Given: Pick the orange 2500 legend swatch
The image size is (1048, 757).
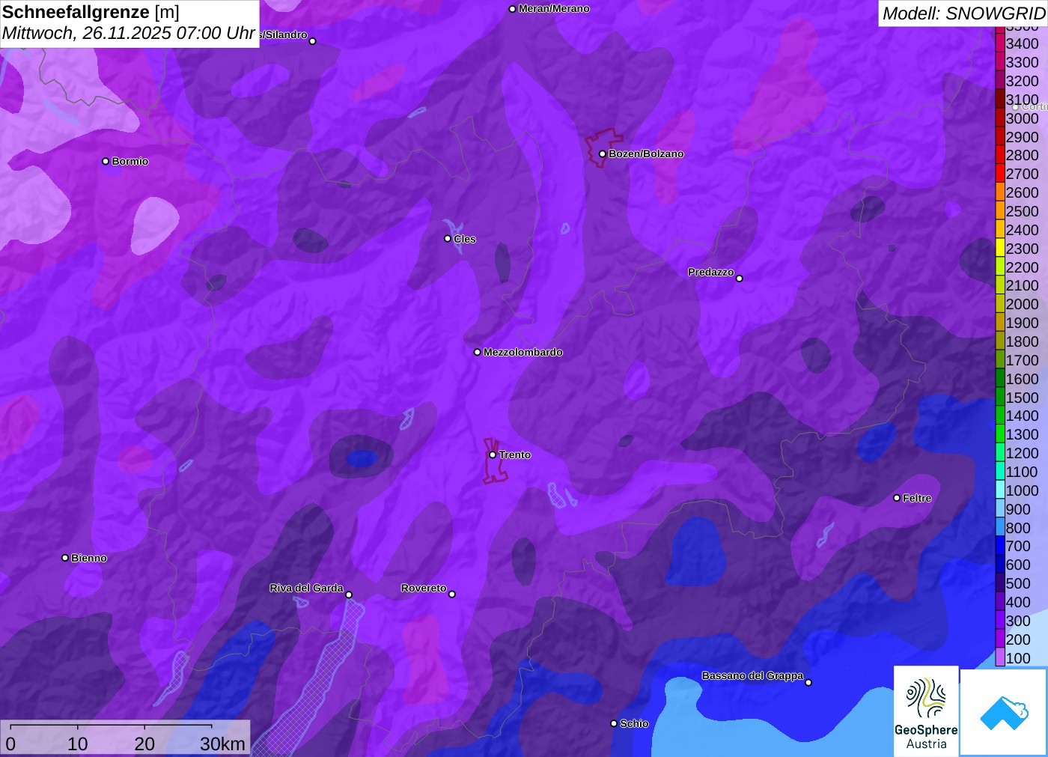Looking at the screenshot, I should (x=1000, y=211).
